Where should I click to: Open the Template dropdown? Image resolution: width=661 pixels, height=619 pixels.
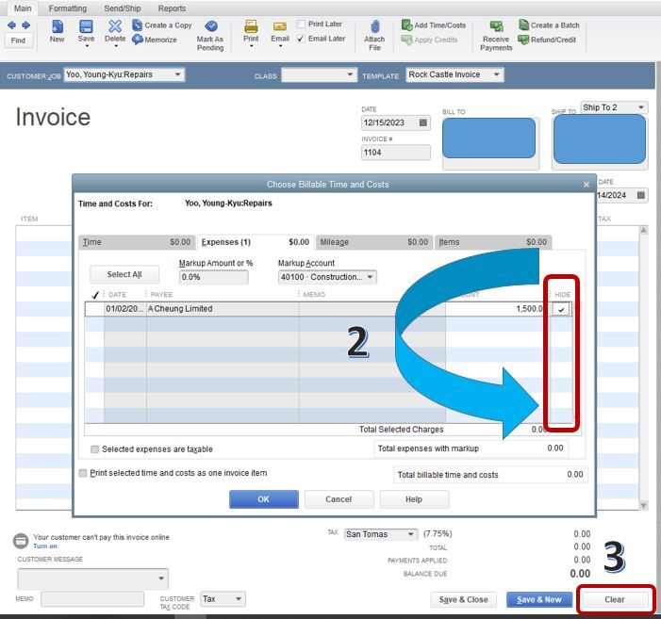(497, 74)
